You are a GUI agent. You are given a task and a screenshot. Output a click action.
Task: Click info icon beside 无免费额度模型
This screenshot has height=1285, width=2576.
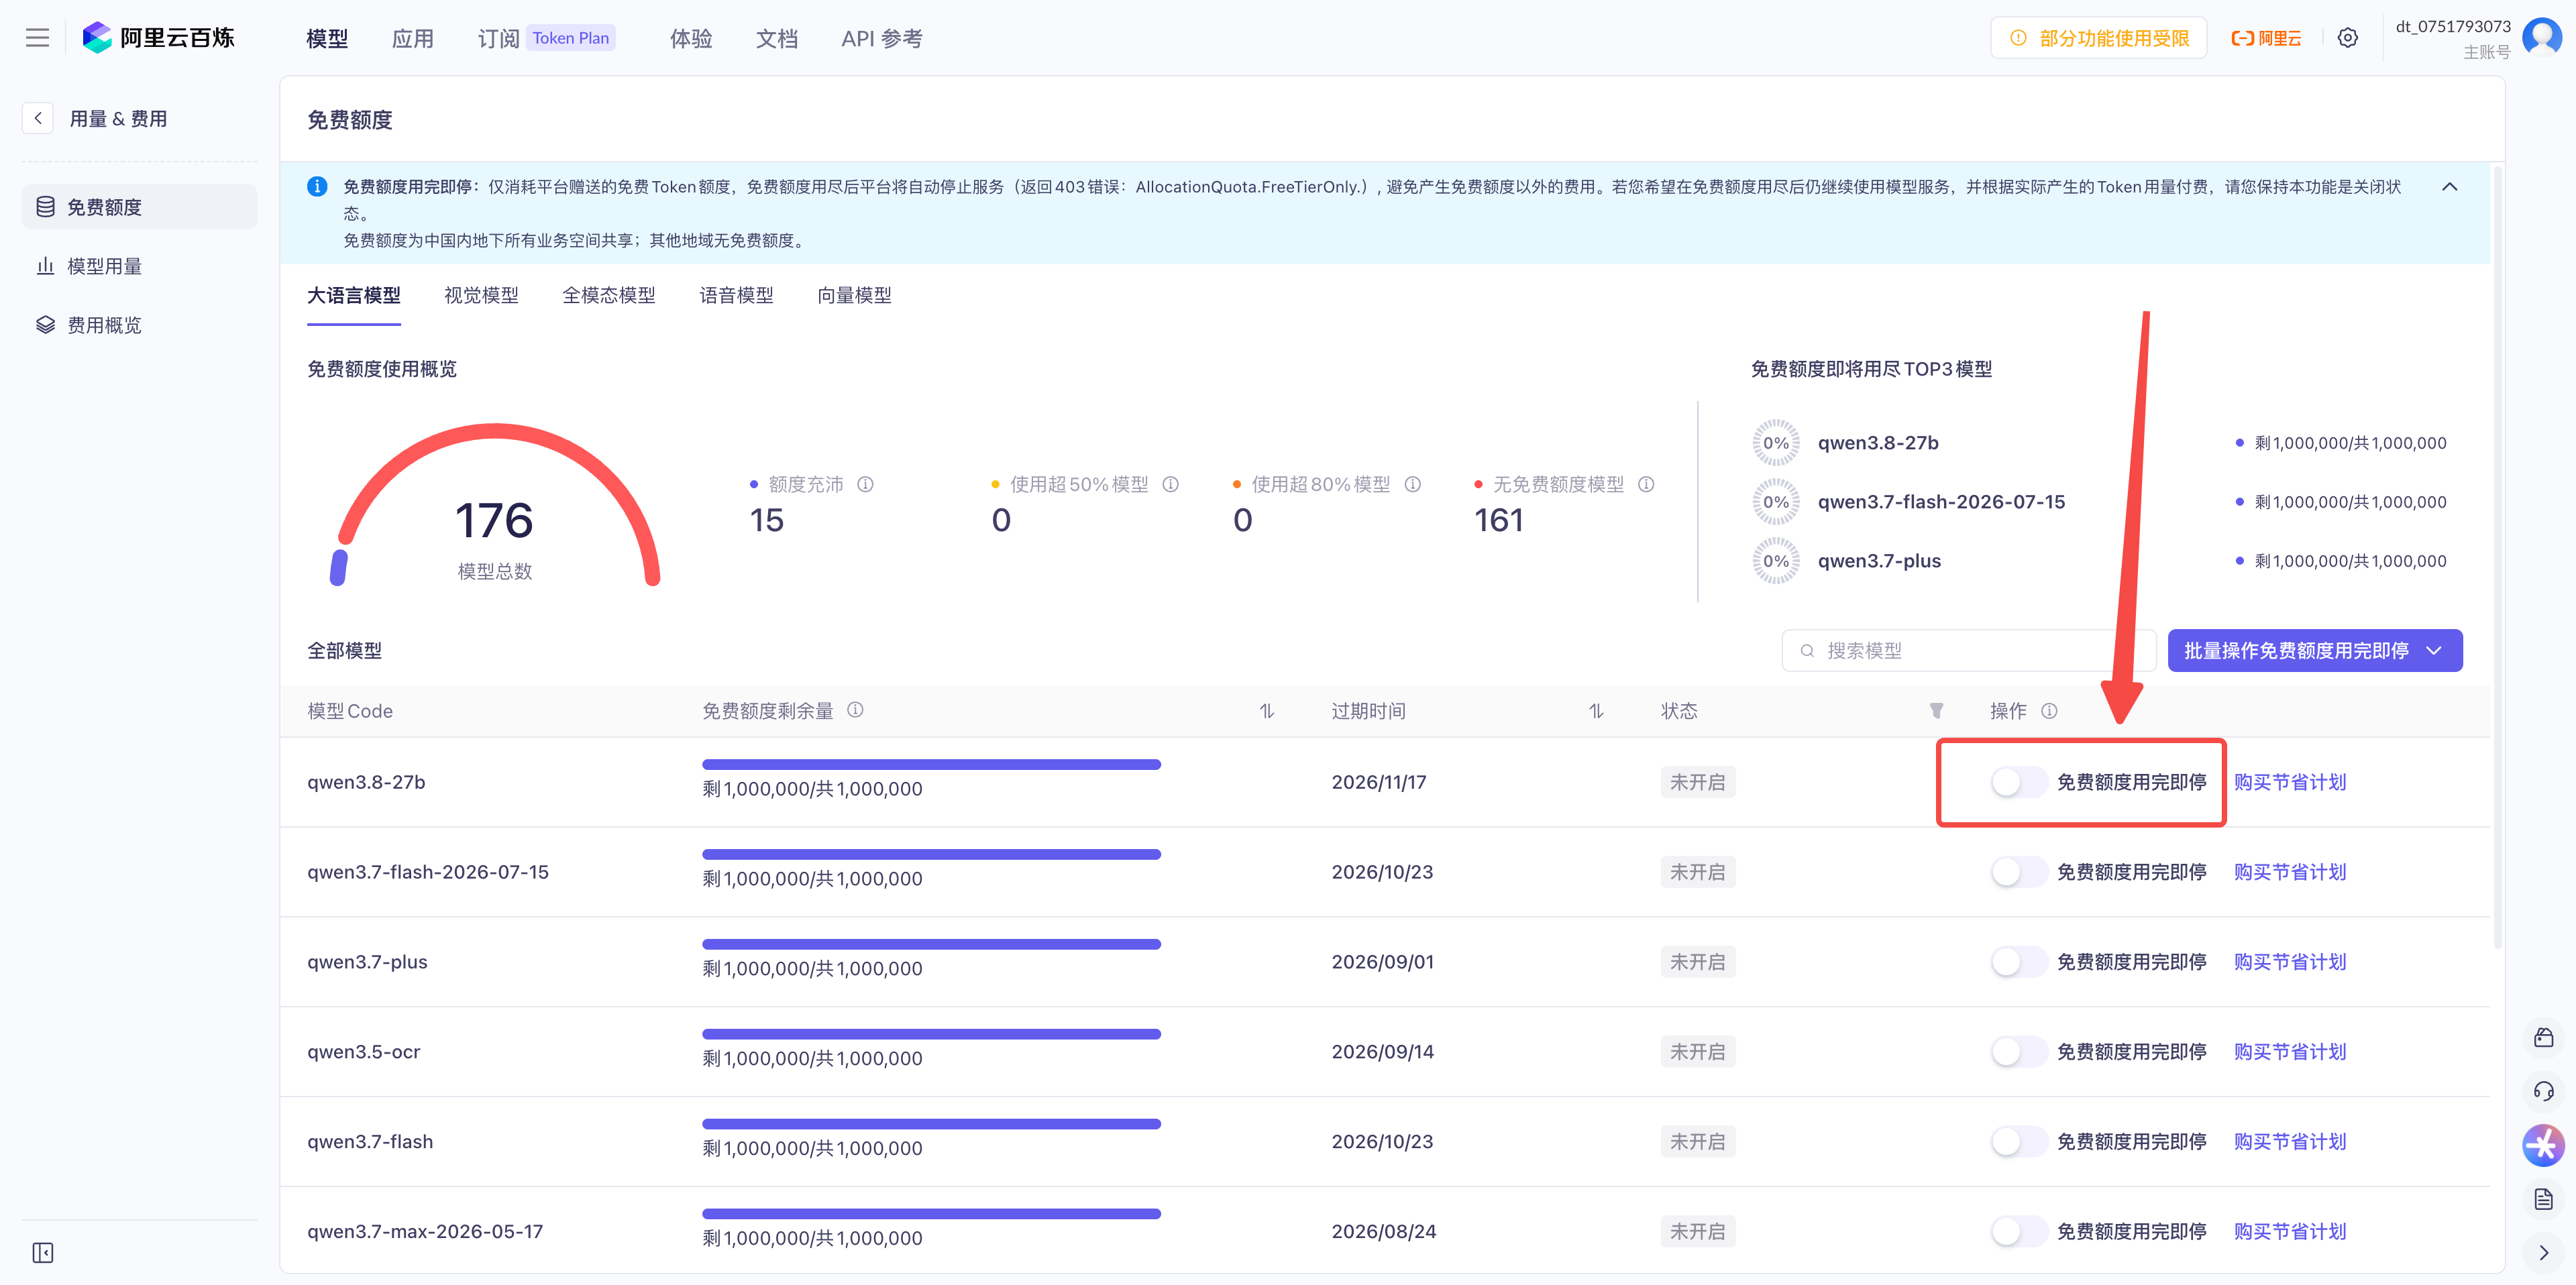tap(1646, 484)
